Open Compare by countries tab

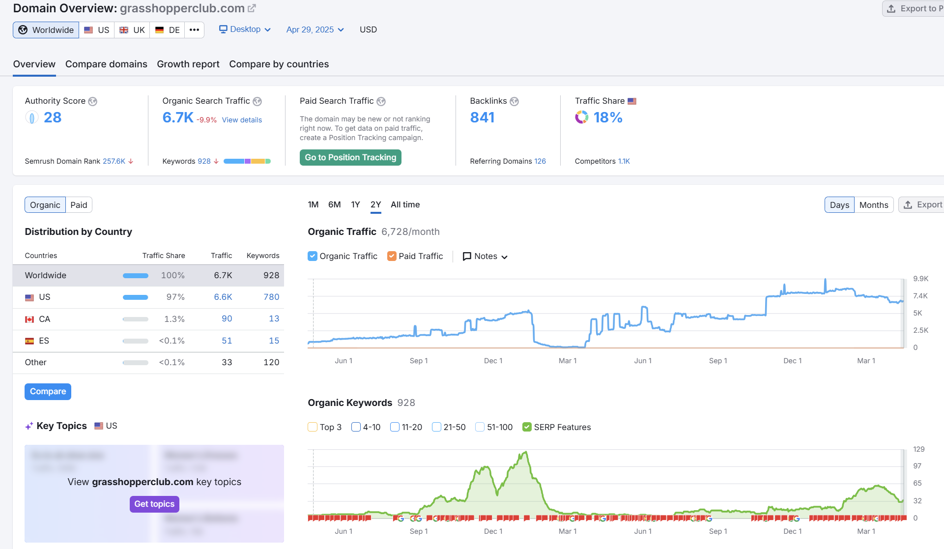point(279,64)
